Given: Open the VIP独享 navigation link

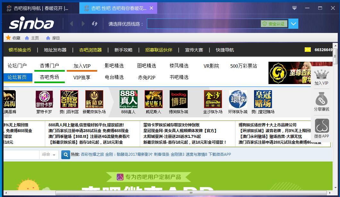Looking at the screenshot, I should coord(82,77).
